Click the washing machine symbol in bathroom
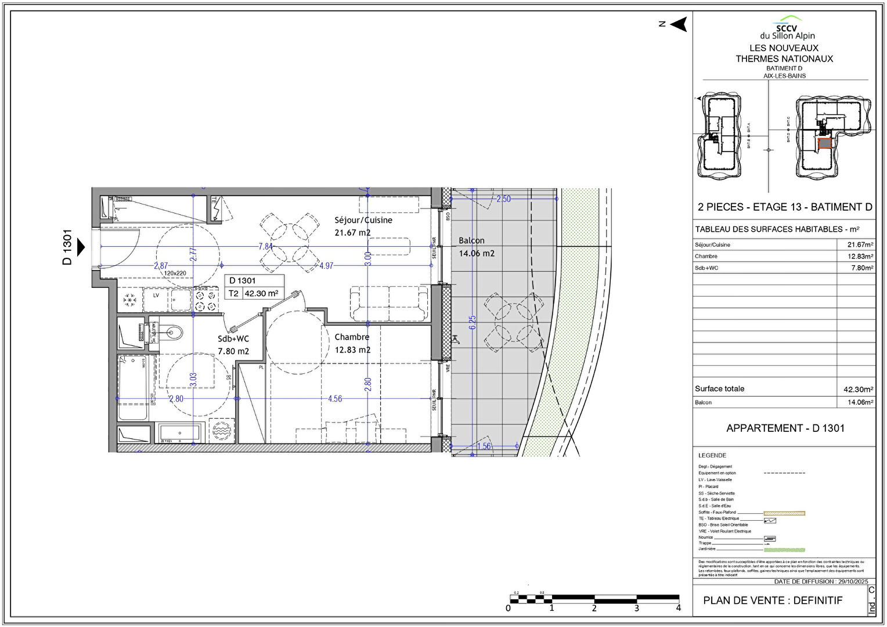This screenshot has height=627, width=887. coord(222,431)
